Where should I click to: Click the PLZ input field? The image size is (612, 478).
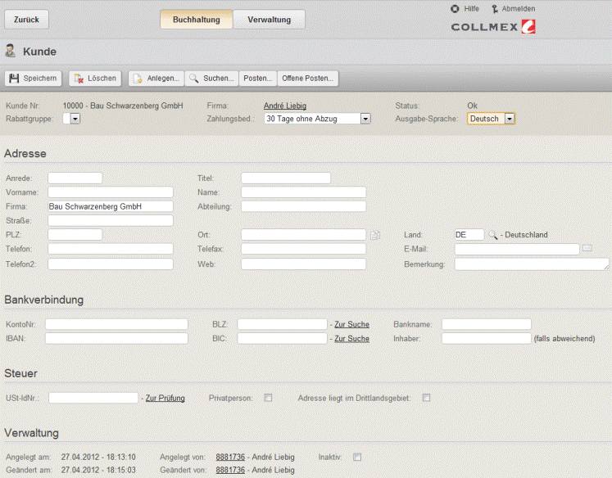click(x=75, y=235)
